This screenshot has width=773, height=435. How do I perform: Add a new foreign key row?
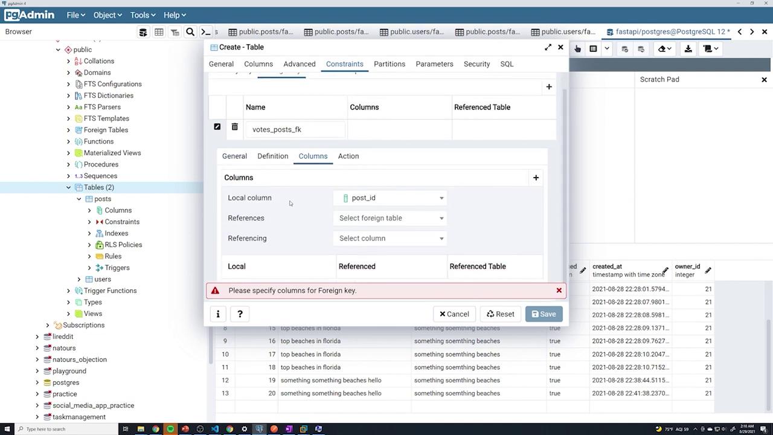[549, 87]
